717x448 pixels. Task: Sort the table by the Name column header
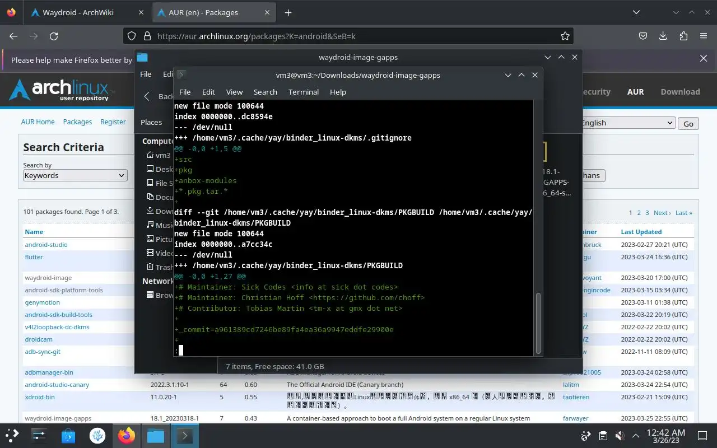[34, 232]
